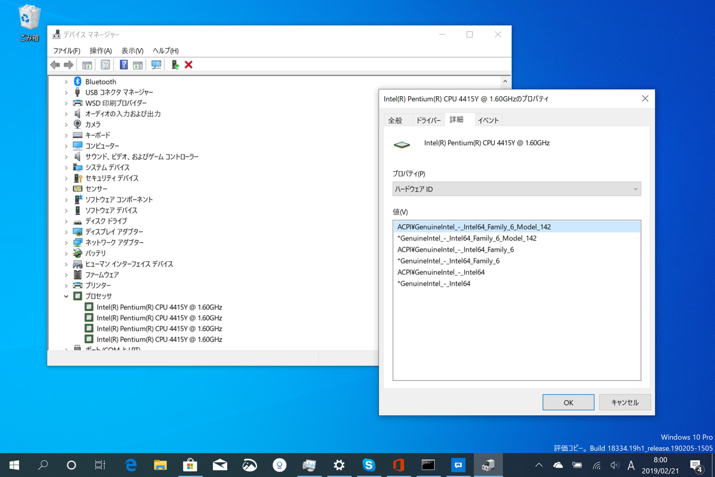The image size is (715, 477).
Task: Click the Uninstall device red X icon
Action: coord(188,64)
